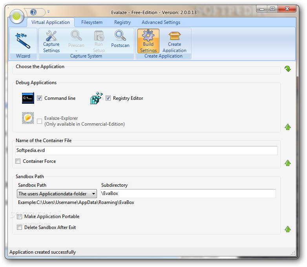
Task: Expand the Choose the Application section
Action: pos(288,69)
